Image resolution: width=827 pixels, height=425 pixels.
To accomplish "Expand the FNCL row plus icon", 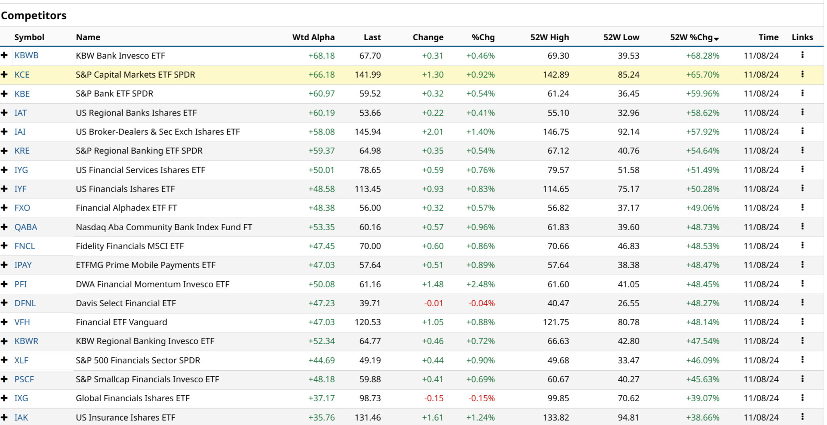I will coord(4,246).
